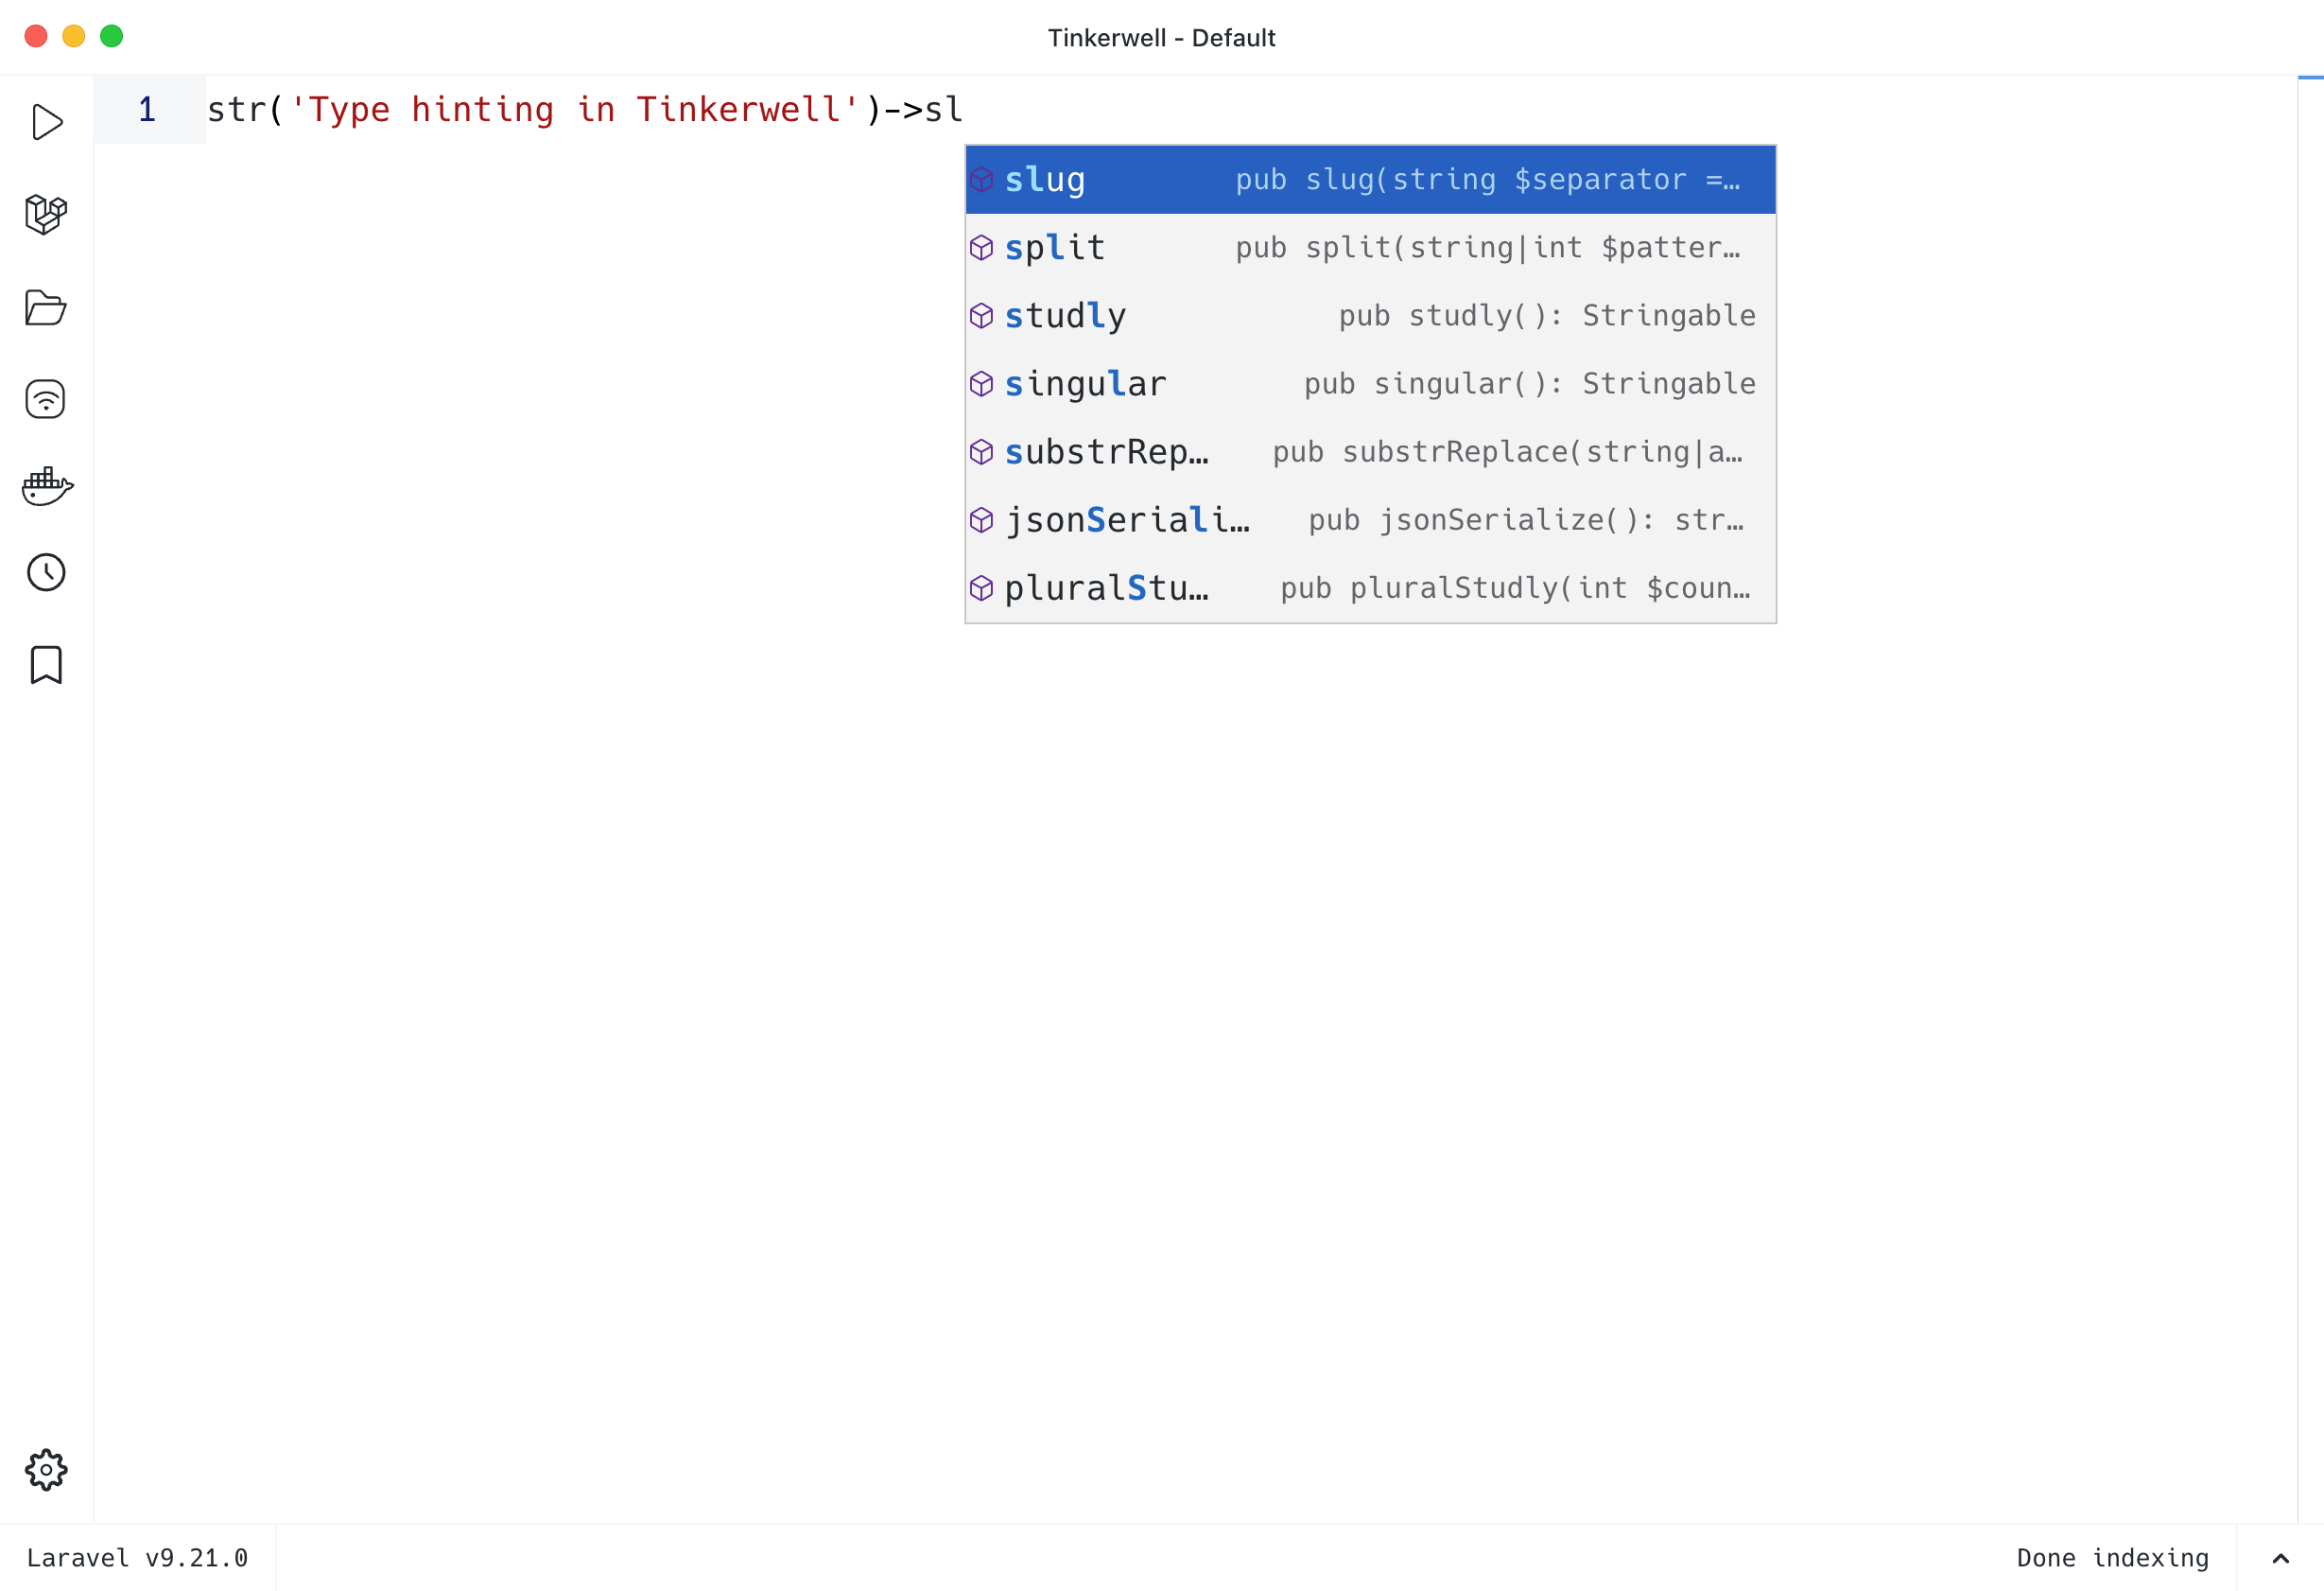Select the split autocomplete suggestion
The width and height of the screenshot is (2324, 1591).
(1370, 247)
